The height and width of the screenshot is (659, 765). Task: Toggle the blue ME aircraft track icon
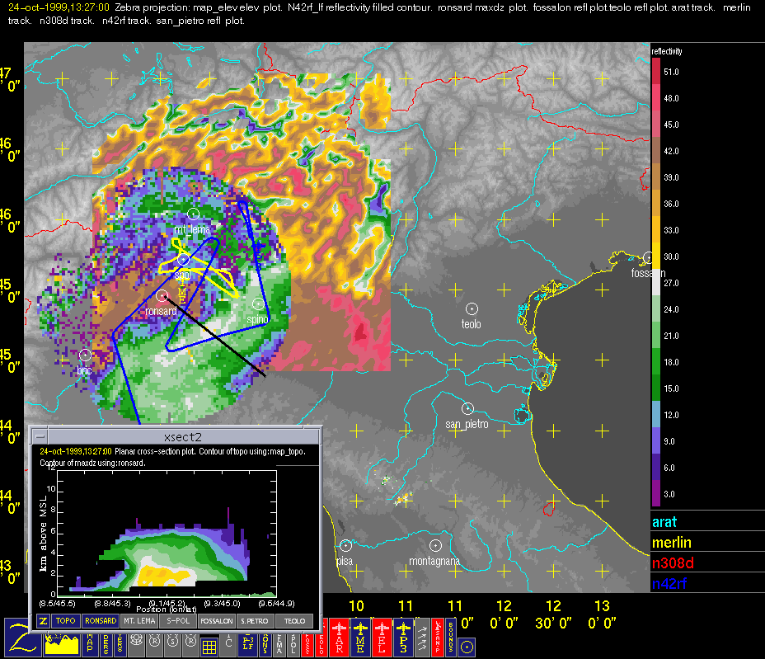[360, 637]
